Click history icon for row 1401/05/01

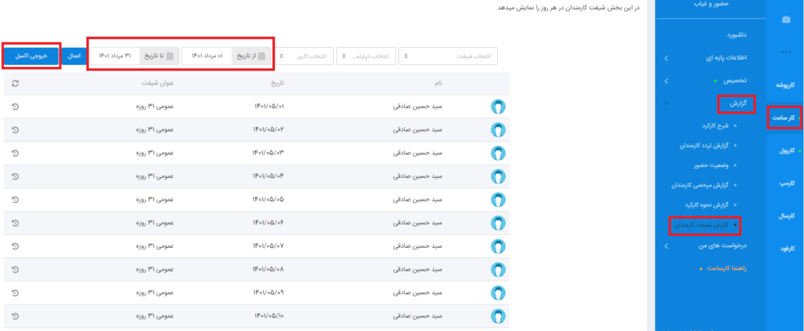tap(16, 106)
